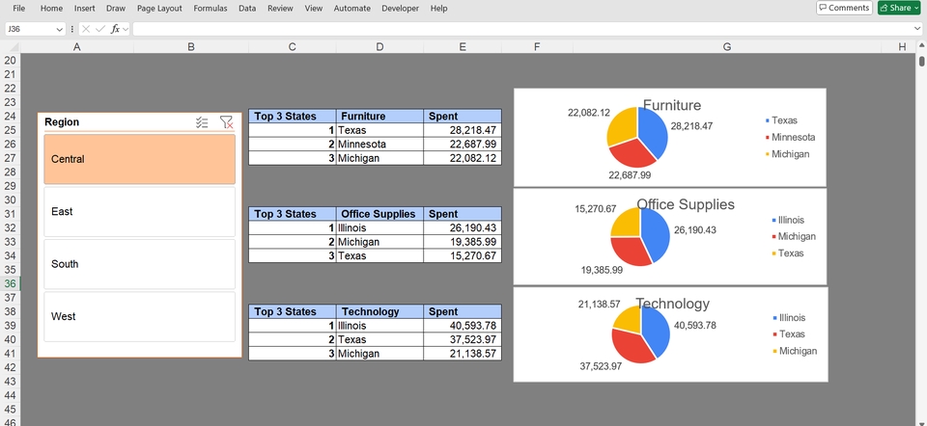The height and width of the screenshot is (426, 927).
Task: Open the Developer tab
Action: [x=400, y=9]
